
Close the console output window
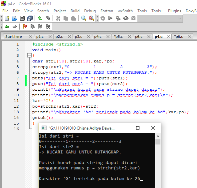[x=153, y=128]
